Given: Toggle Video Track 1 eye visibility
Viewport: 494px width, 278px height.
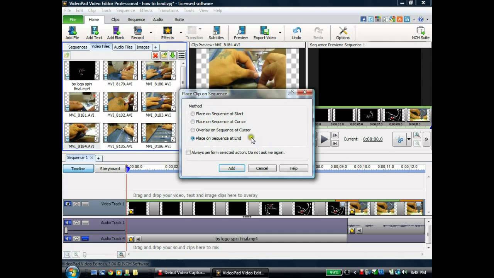Looking at the screenshot, I should tap(68, 204).
